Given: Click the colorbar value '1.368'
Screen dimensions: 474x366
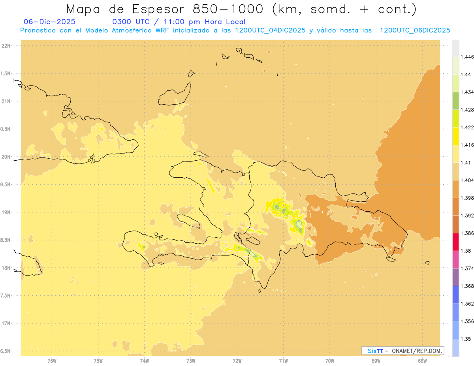Looking at the screenshot, I should point(467,286).
